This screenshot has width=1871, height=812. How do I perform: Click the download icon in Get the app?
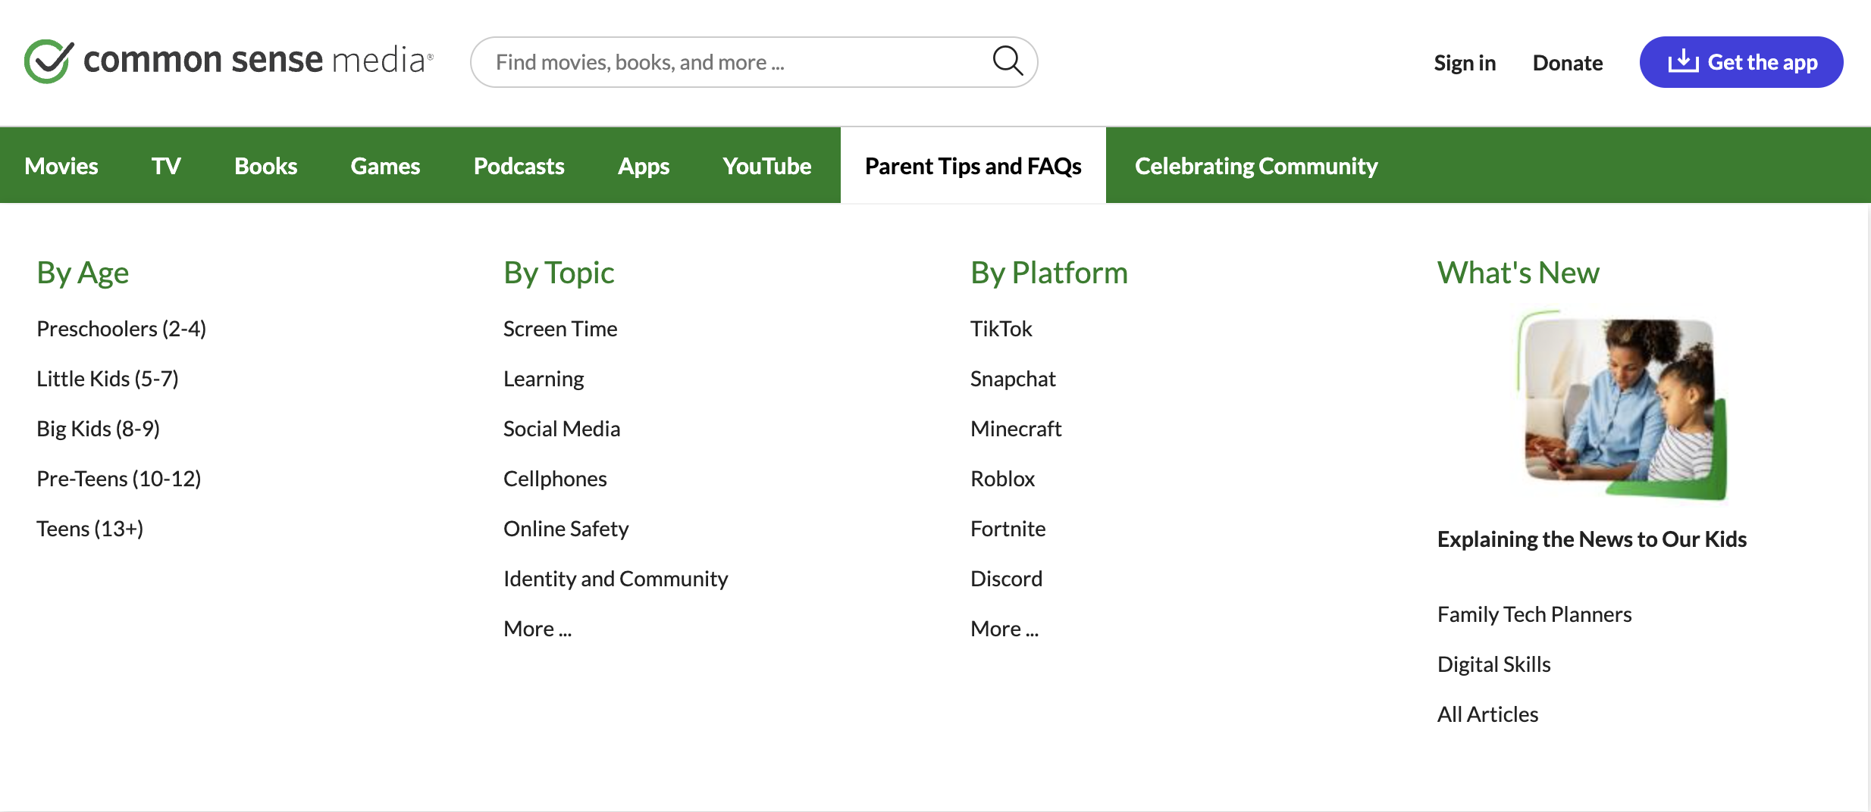point(1682,61)
